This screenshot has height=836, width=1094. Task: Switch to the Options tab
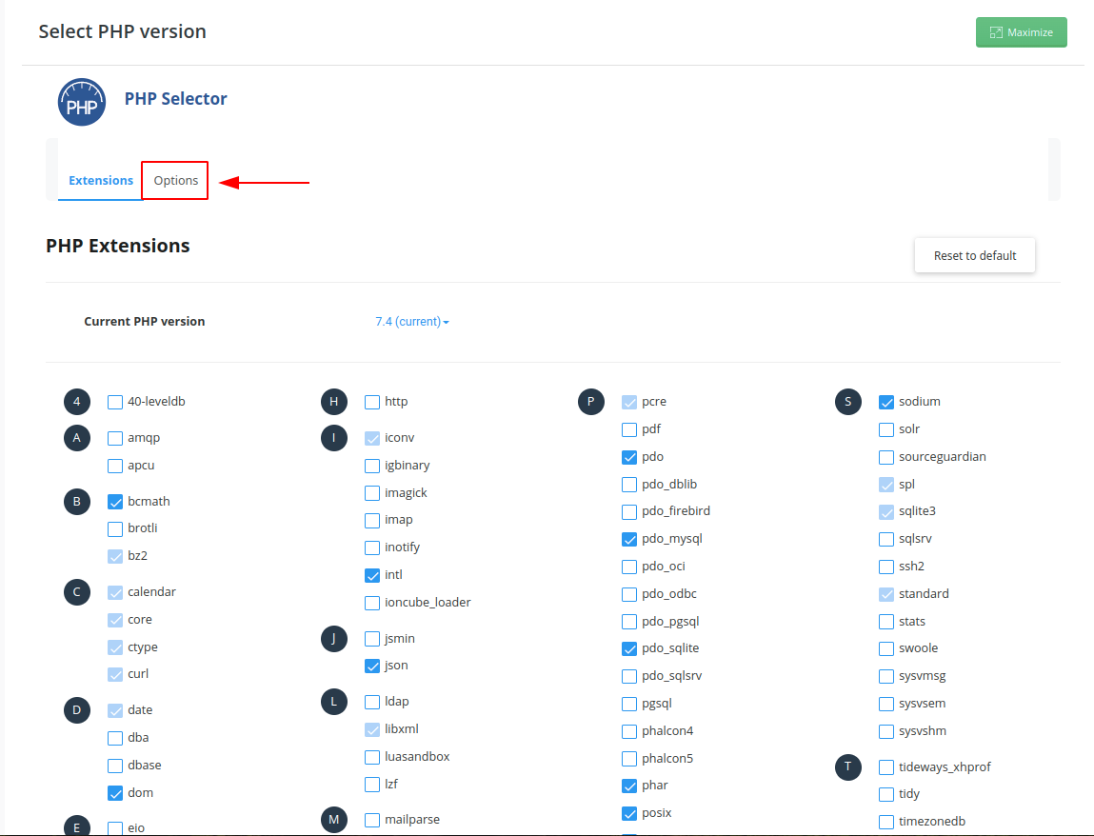(x=176, y=180)
